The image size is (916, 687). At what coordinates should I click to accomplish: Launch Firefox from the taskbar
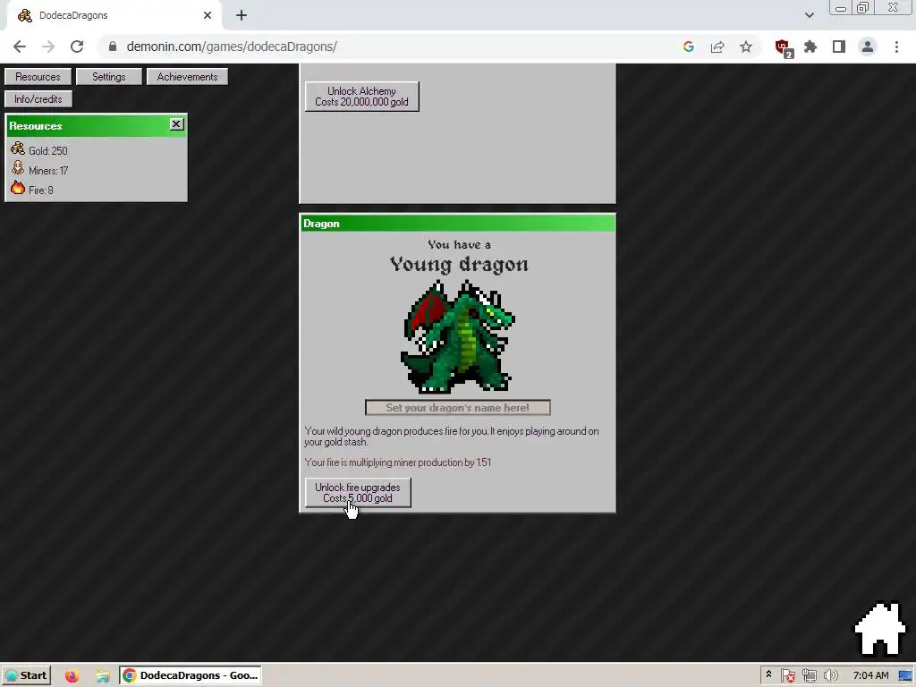[x=72, y=676]
